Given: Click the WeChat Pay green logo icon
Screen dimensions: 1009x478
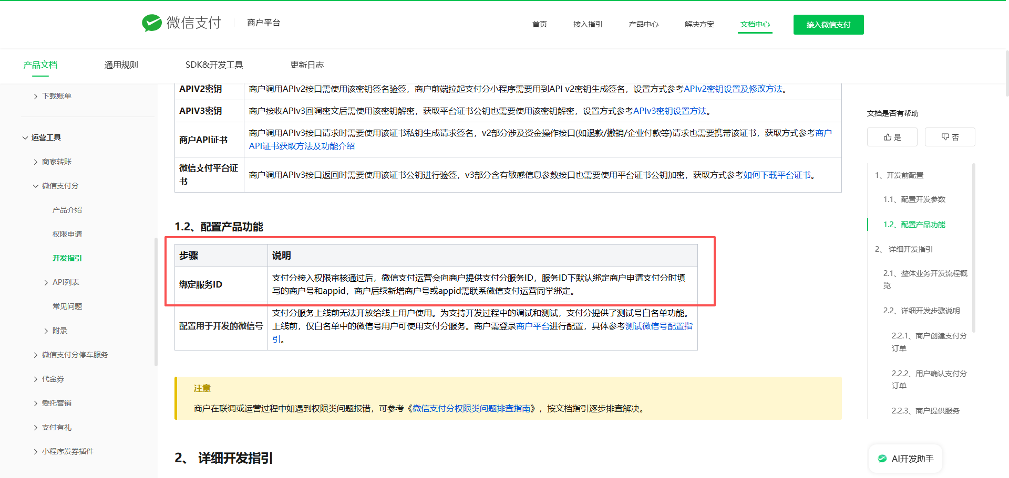Looking at the screenshot, I should tap(152, 23).
